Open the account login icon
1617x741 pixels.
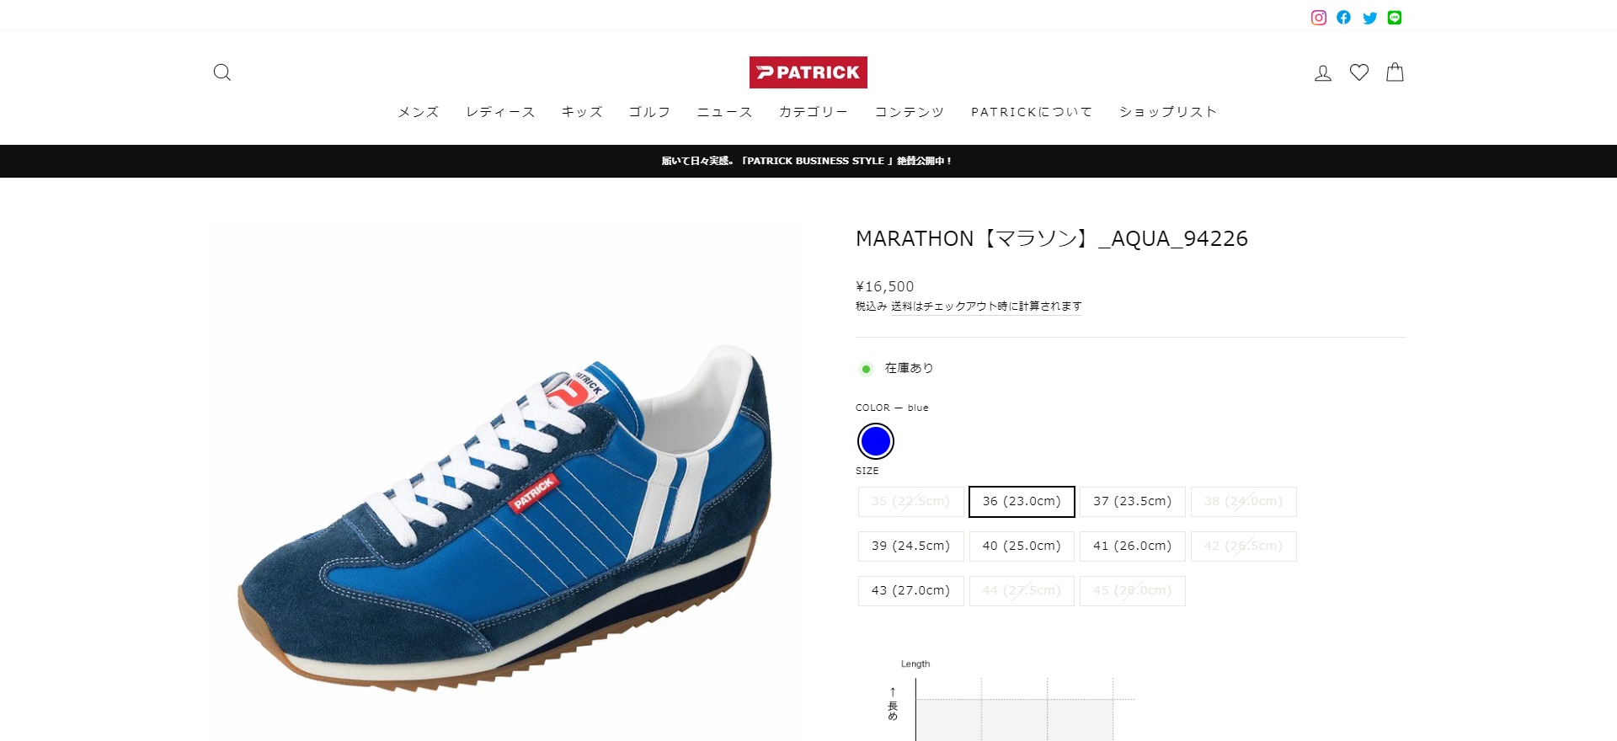coord(1323,73)
